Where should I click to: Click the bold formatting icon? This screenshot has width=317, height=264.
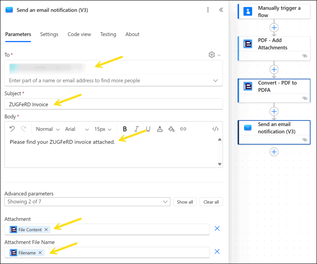125,129
